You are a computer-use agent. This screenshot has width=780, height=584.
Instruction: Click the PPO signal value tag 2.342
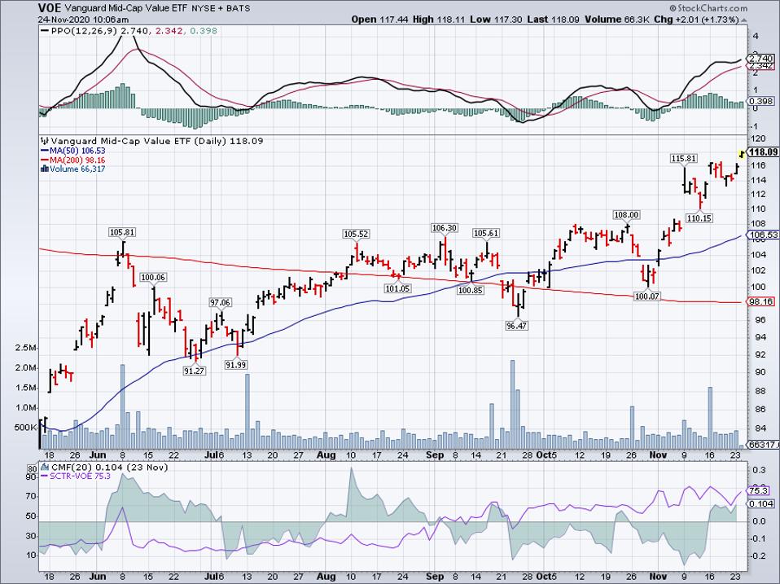pos(760,66)
